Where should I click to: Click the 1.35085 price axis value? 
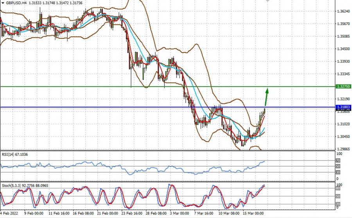coord(343,36)
